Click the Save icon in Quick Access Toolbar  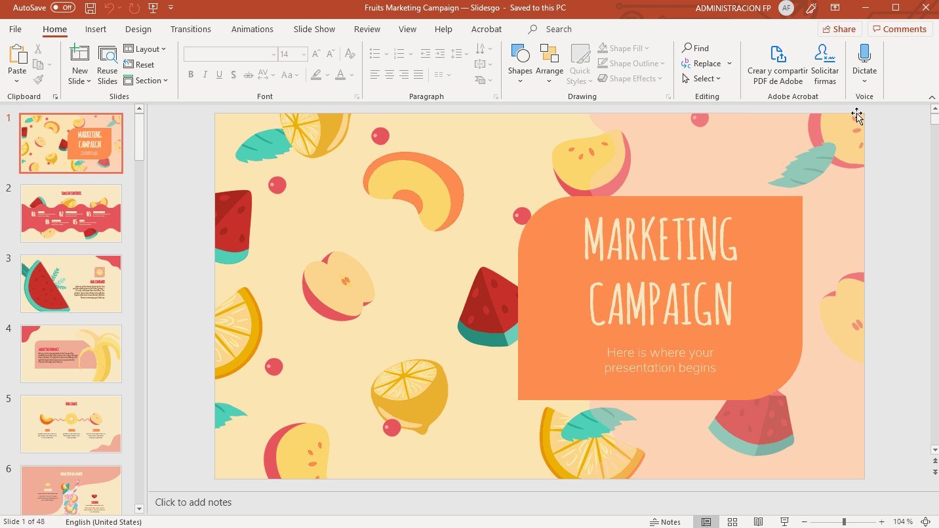[90, 8]
